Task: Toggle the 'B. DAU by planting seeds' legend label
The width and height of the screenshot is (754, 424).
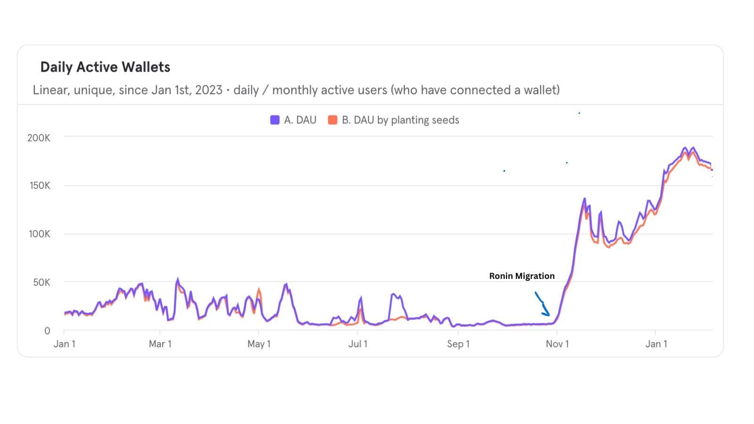Action: (x=401, y=120)
